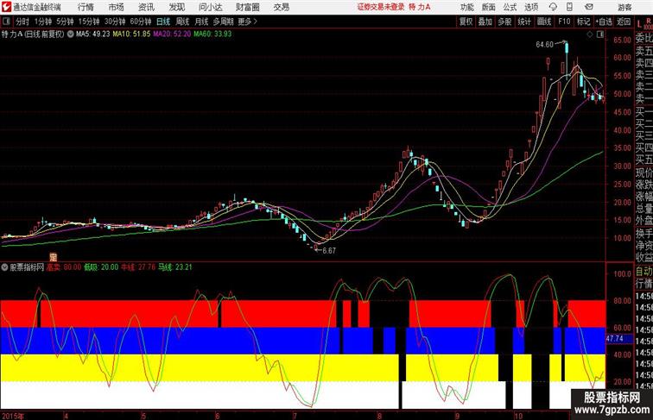Switch to 60分钟 period tab
The image size is (653, 420).
(x=141, y=22)
